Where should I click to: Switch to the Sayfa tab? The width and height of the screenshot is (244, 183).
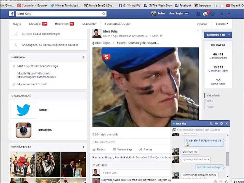(17, 24)
